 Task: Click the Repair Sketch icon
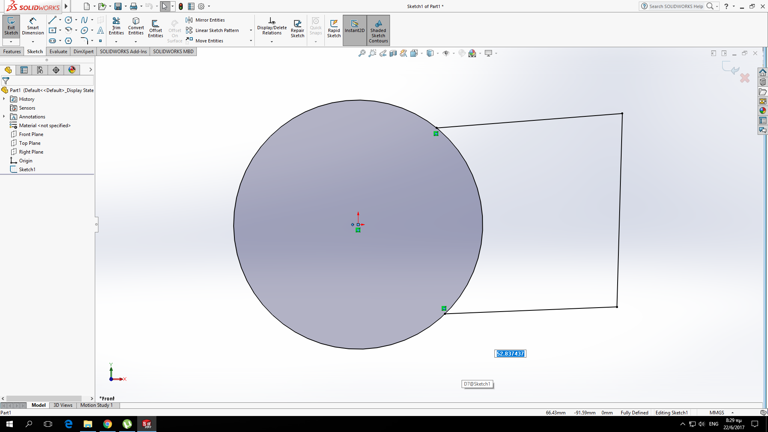[297, 29]
